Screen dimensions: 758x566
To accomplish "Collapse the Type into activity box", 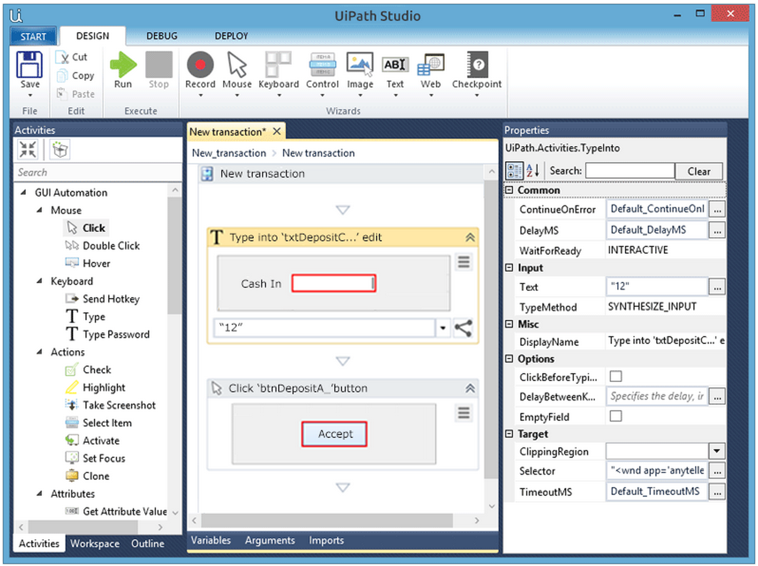I will click(x=470, y=237).
